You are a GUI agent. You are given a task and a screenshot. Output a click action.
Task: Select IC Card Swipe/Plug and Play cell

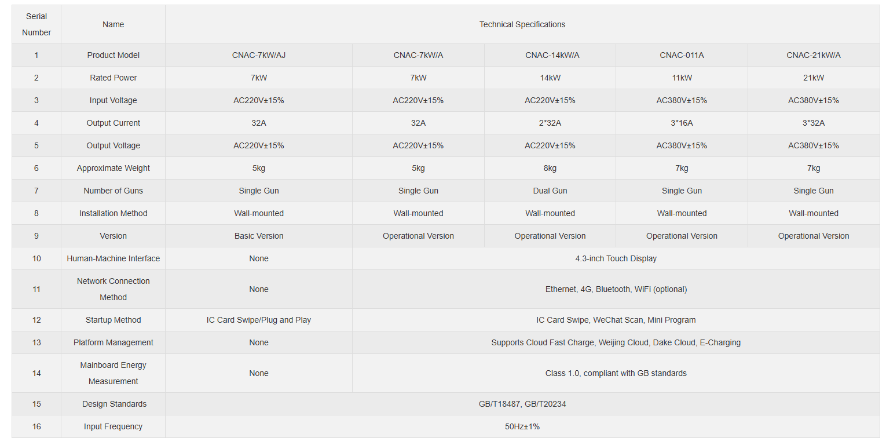pyautogui.click(x=259, y=320)
